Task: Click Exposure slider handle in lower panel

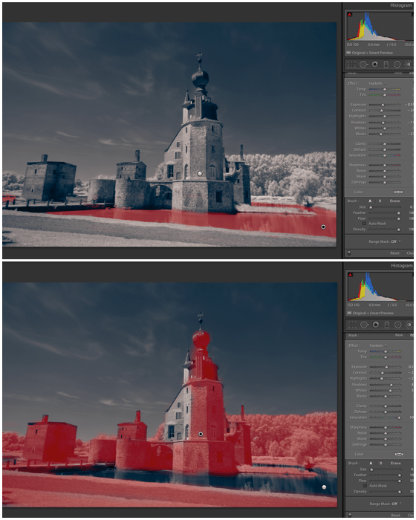Action: coord(386,367)
